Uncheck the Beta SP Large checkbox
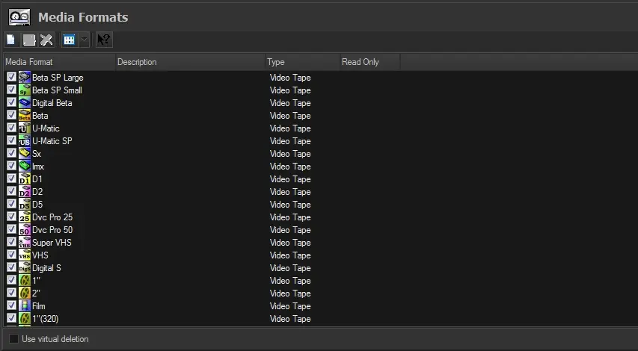The width and height of the screenshot is (638, 351). (11, 77)
